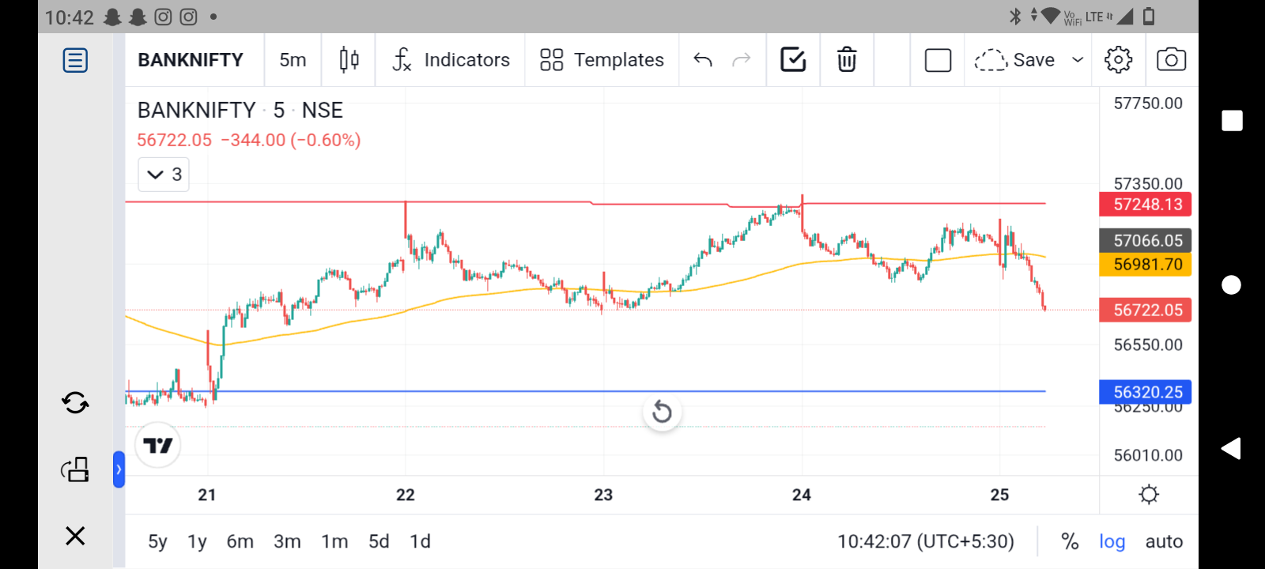Click the 57750.00 price axis label
The image size is (1265, 569).
(x=1148, y=104)
